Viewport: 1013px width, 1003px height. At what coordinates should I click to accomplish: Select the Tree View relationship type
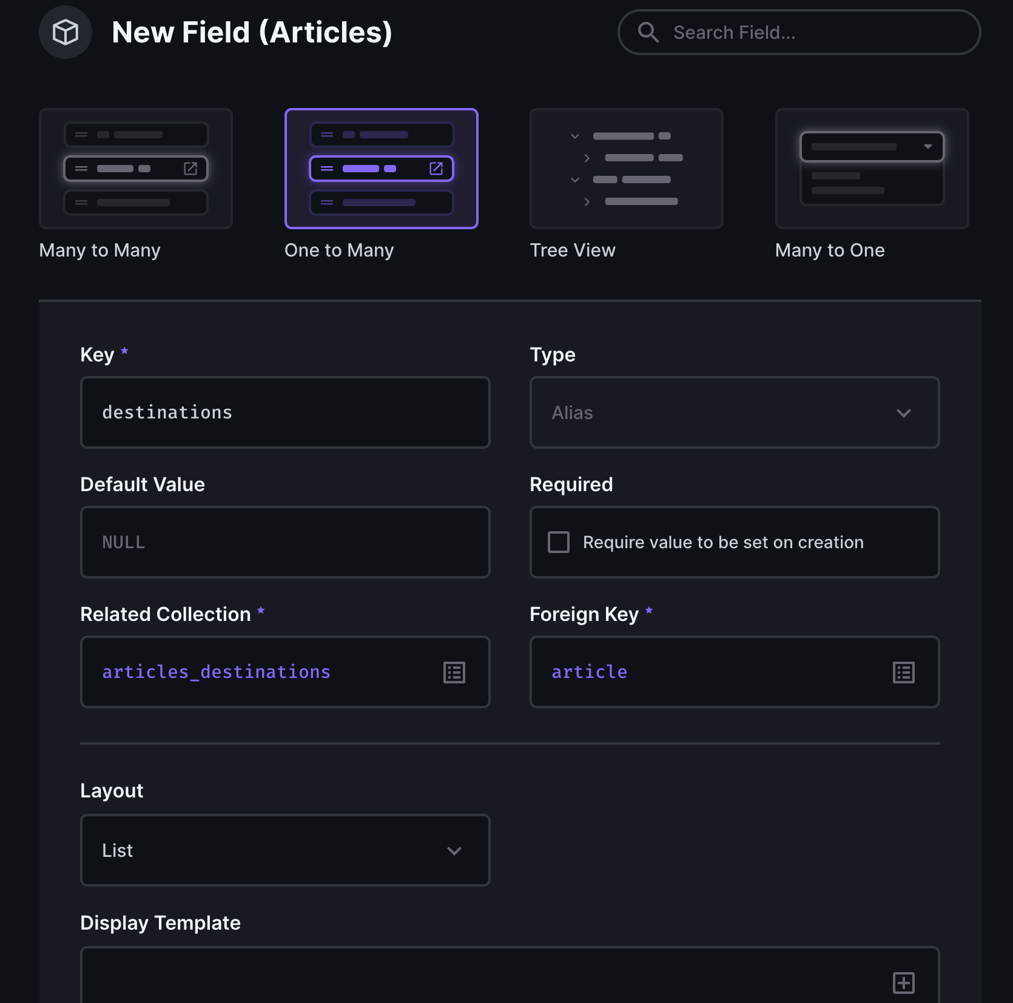626,169
